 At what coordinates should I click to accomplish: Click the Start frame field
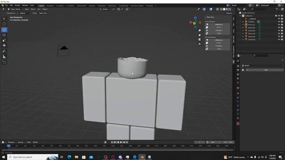point(215,142)
